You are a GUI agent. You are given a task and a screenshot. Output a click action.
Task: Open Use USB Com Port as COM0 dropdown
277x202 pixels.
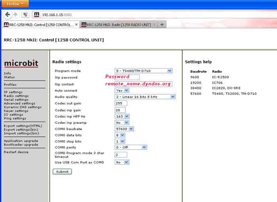[122, 162]
